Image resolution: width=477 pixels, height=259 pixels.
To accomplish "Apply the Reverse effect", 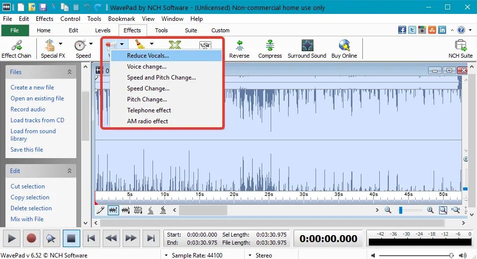I will pos(239,49).
